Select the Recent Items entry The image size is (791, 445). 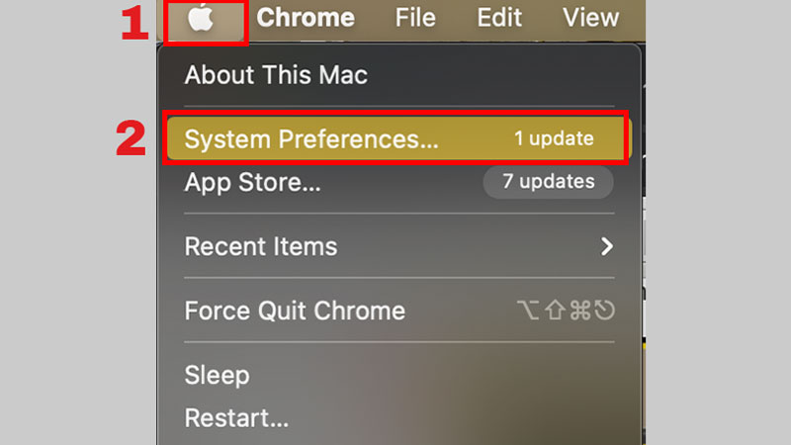click(x=261, y=246)
